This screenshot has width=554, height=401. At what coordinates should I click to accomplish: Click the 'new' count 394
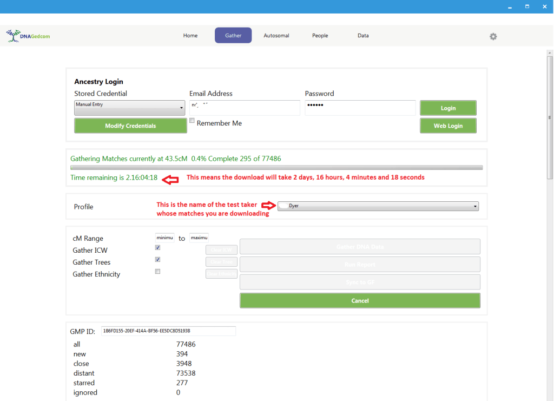pyautogui.click(x=182, y=354)
